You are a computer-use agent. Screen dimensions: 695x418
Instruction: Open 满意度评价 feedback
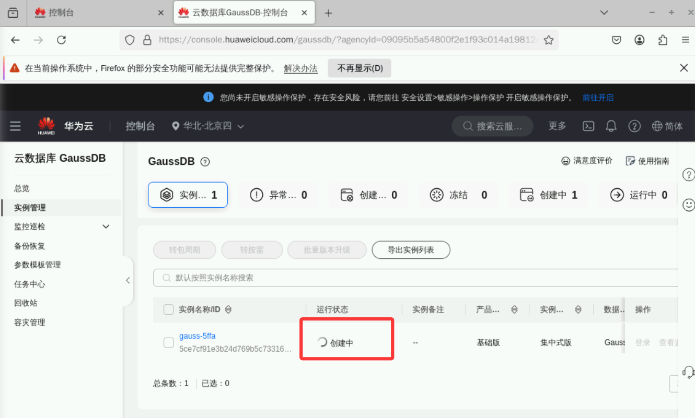(x=586, y=161)
